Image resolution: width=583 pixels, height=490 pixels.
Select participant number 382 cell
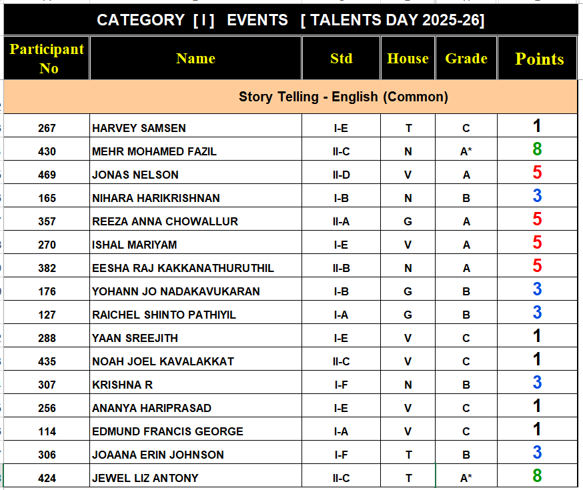tap(47, 266)
